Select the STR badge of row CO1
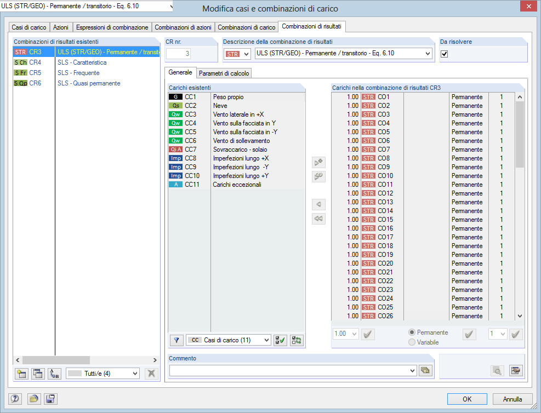 [368, 97]
